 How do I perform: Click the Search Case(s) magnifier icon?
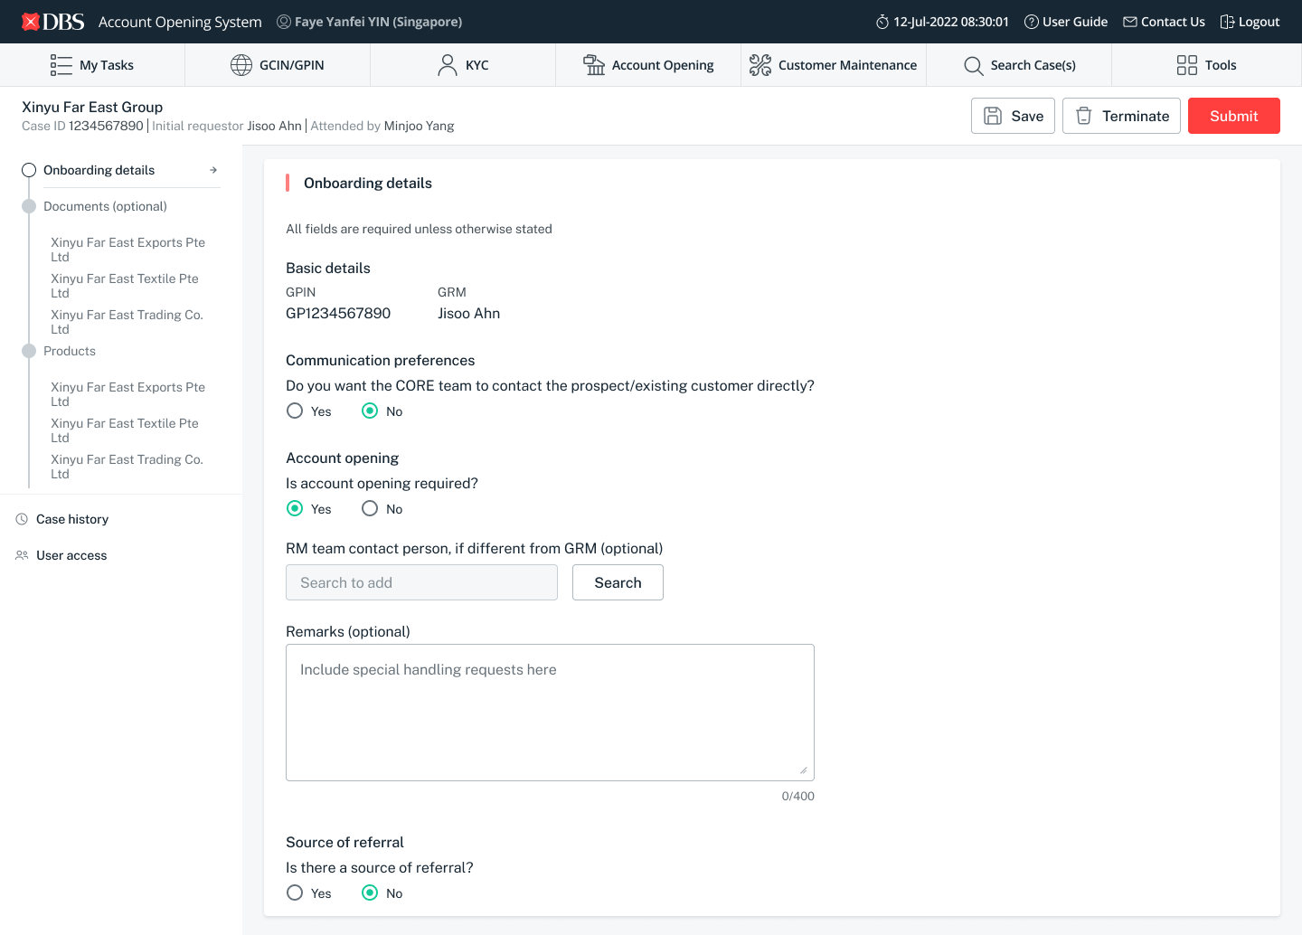pyautogui.click(x=973, y=65)
